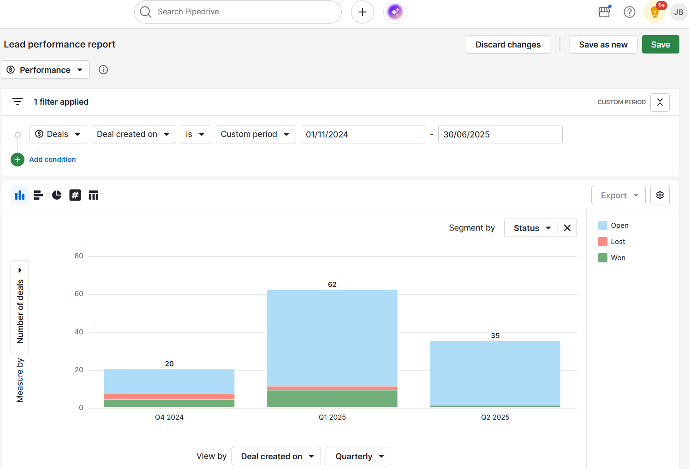Save the Lead performance report
This screenshot has height=469, width=690.
[x=660, y=44]
